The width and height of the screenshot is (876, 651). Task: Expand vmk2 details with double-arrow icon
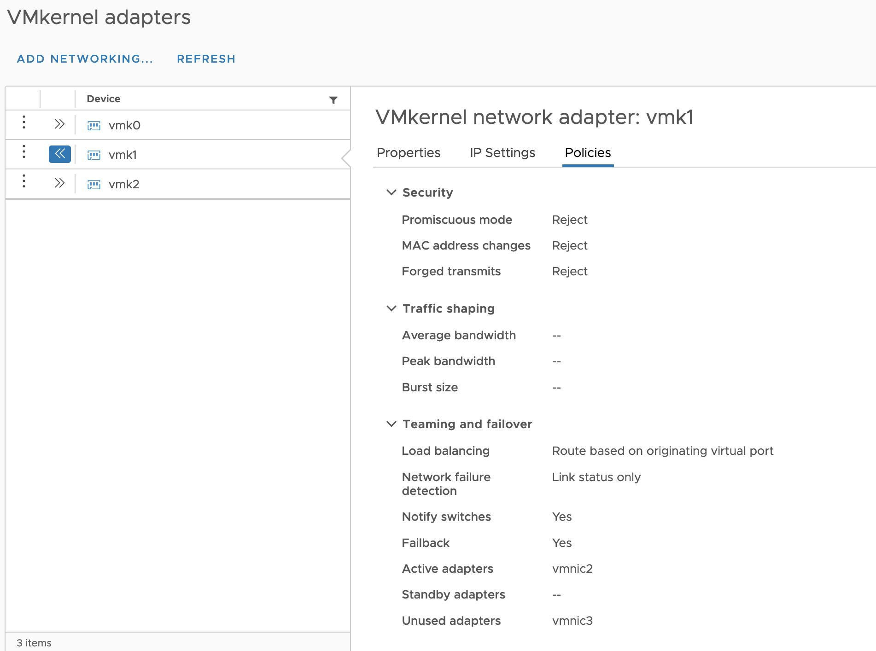coord(59,183)
